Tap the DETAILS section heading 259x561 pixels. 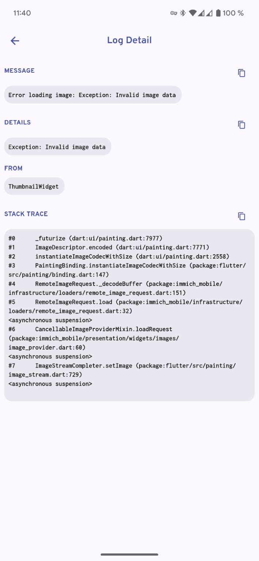coord(18,122)
